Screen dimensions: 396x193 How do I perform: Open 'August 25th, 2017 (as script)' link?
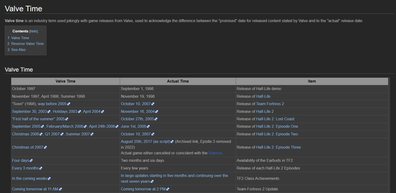[x=145, y=142]
